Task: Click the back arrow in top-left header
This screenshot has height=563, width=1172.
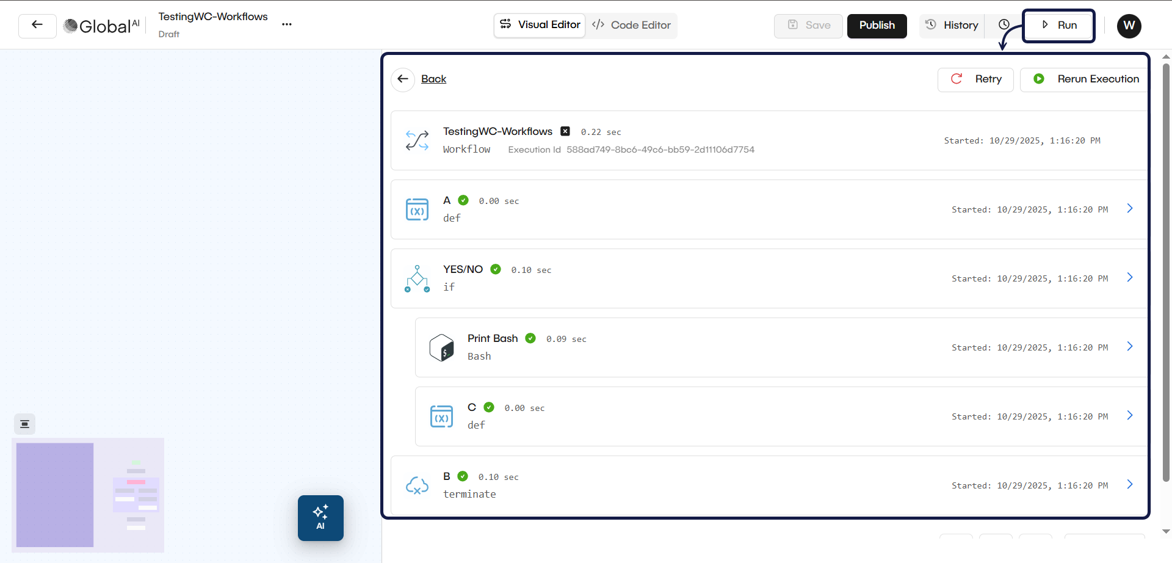Action: [37, 26]
